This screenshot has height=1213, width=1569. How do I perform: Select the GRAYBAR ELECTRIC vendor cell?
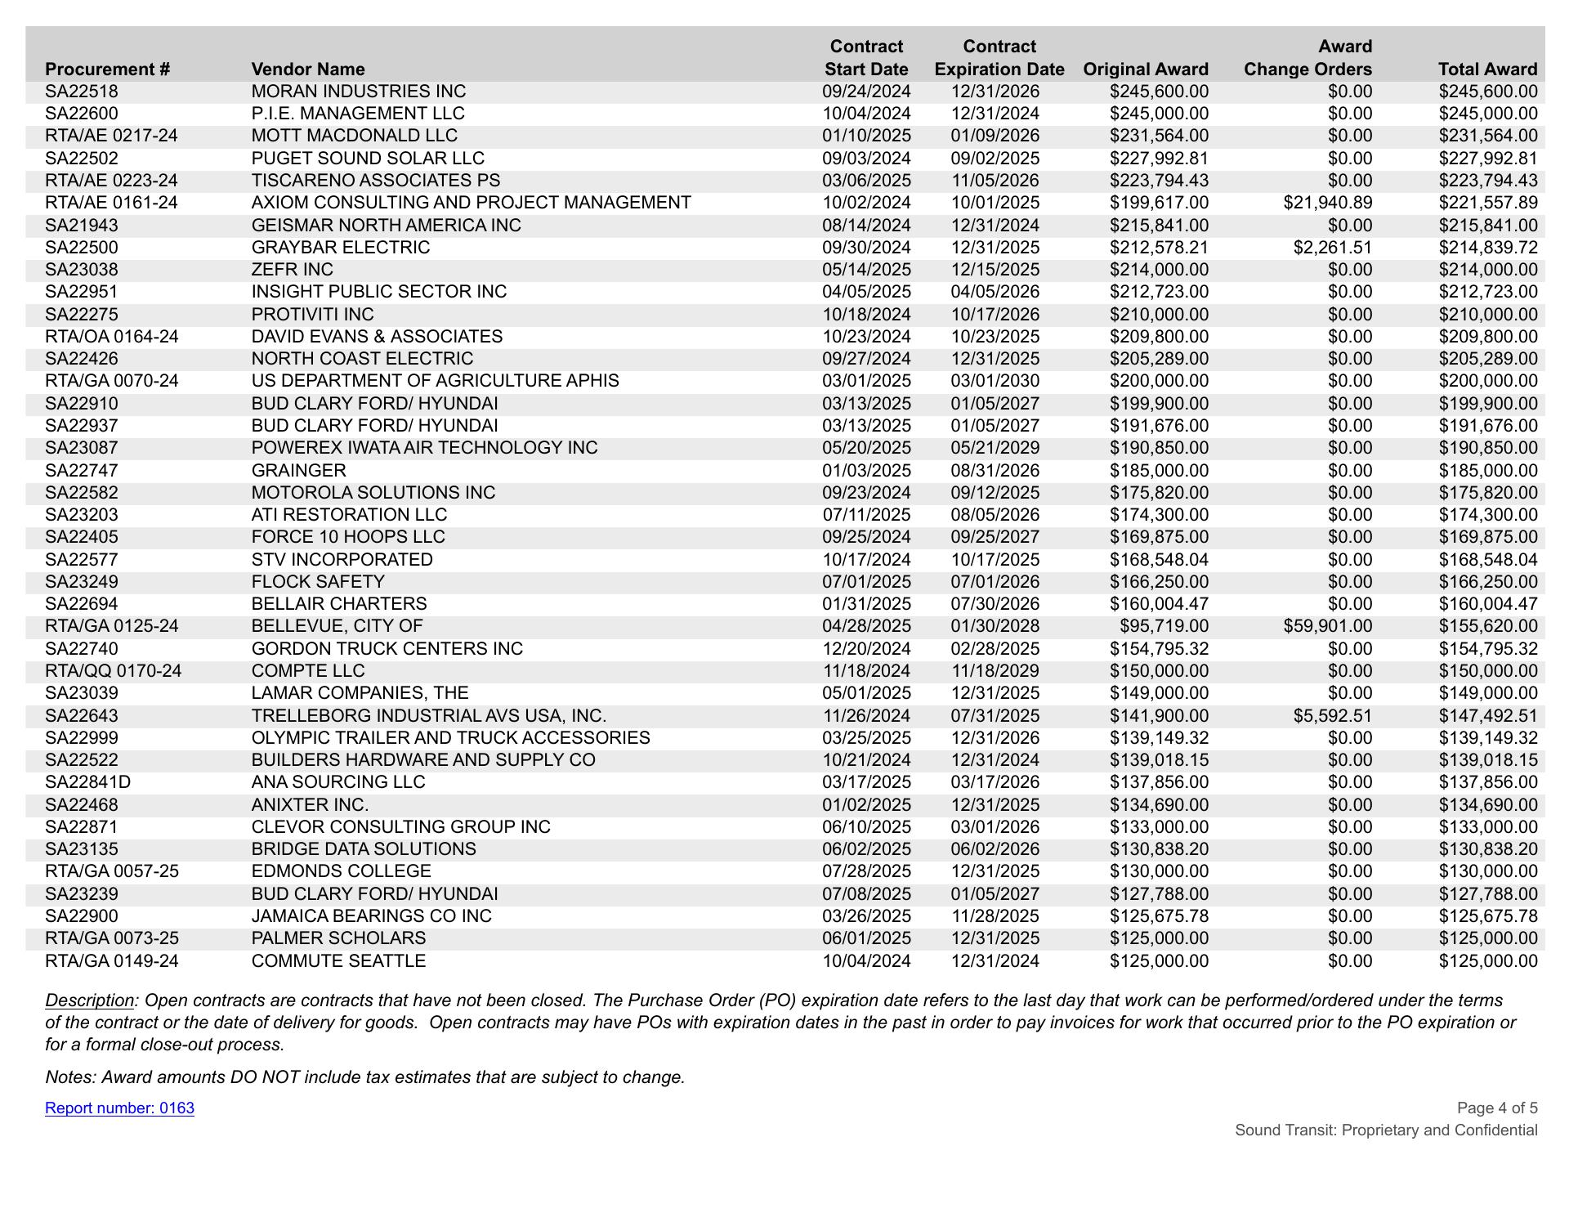pos(340,248)
